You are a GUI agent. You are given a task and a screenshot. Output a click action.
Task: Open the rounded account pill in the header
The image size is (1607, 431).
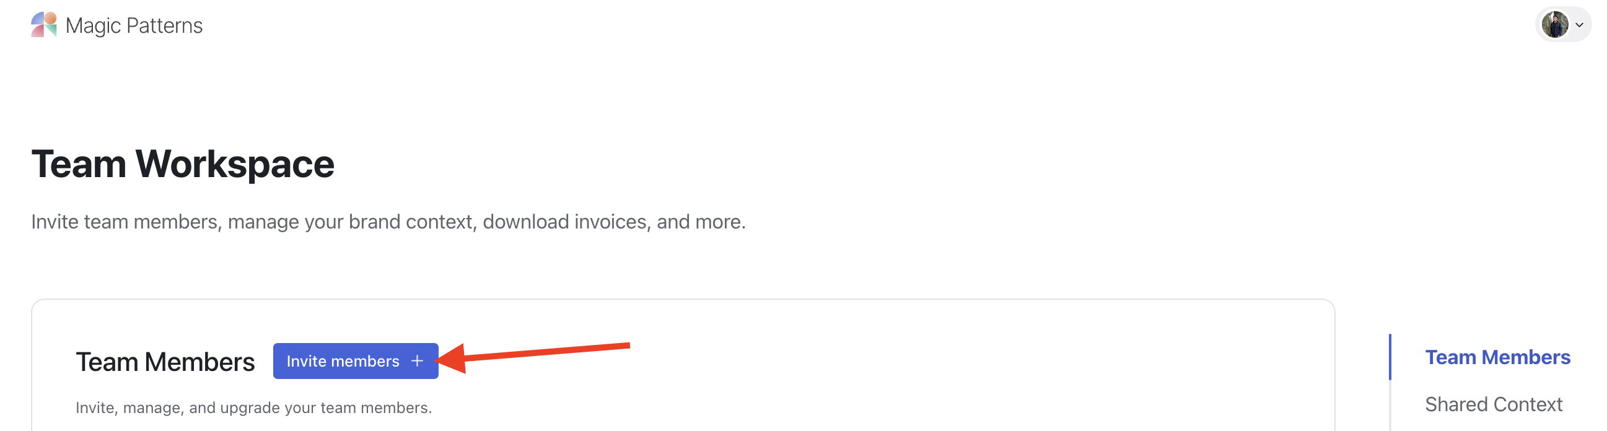point(1563,25)
